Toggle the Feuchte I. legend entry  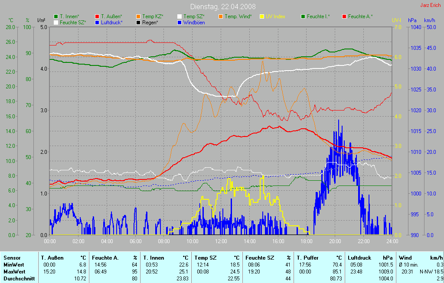[315, 16]
